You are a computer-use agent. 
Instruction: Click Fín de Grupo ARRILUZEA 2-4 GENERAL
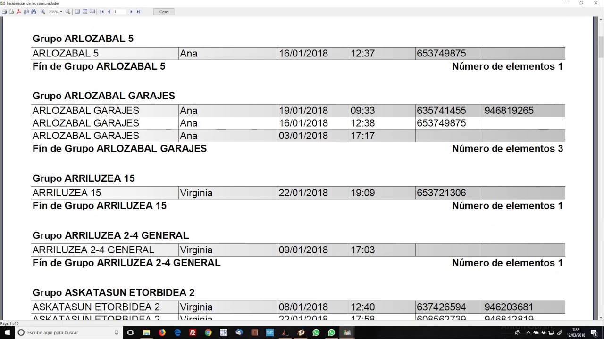[126, 263]
